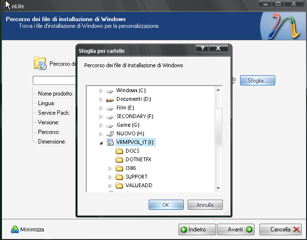This screenshot has width=307, height=240.
Task: Expand the NUOVO (H:) drive node
Action: [101, 134]
